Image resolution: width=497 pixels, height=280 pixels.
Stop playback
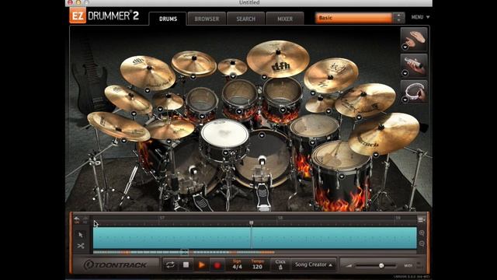(x=186, y=264)
